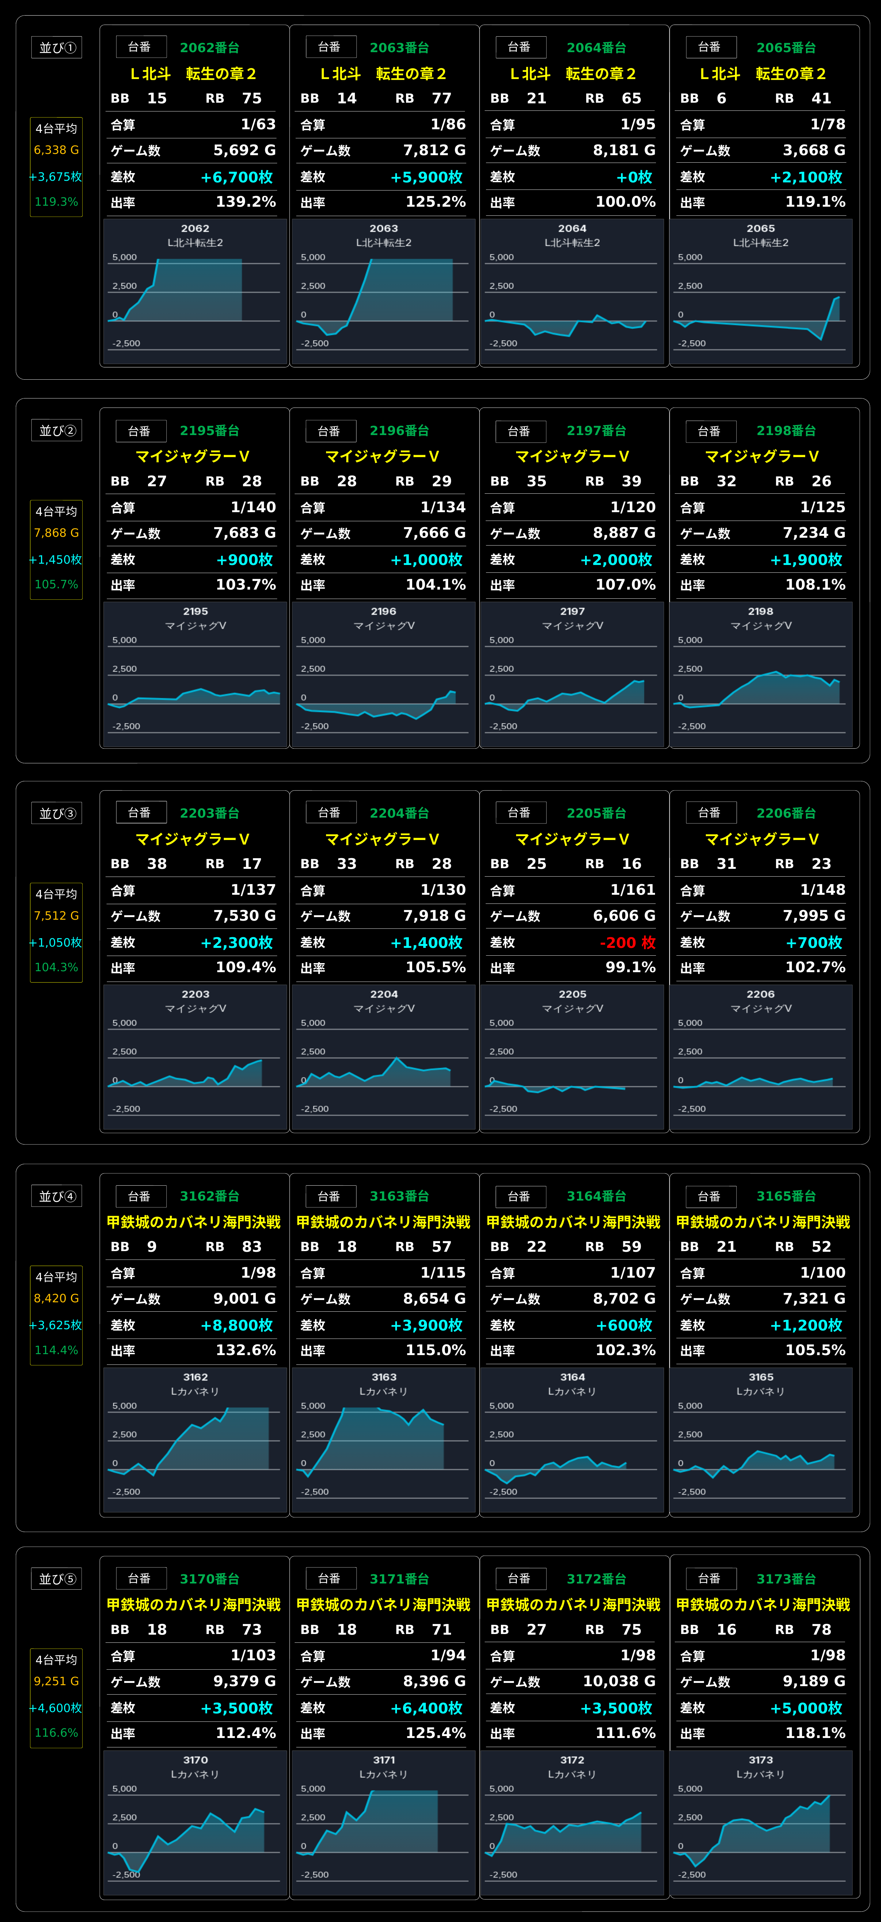Select the 118.1% payout rate
The height and width of the screenshot is (1922, 881).
tap(815, 1733)
